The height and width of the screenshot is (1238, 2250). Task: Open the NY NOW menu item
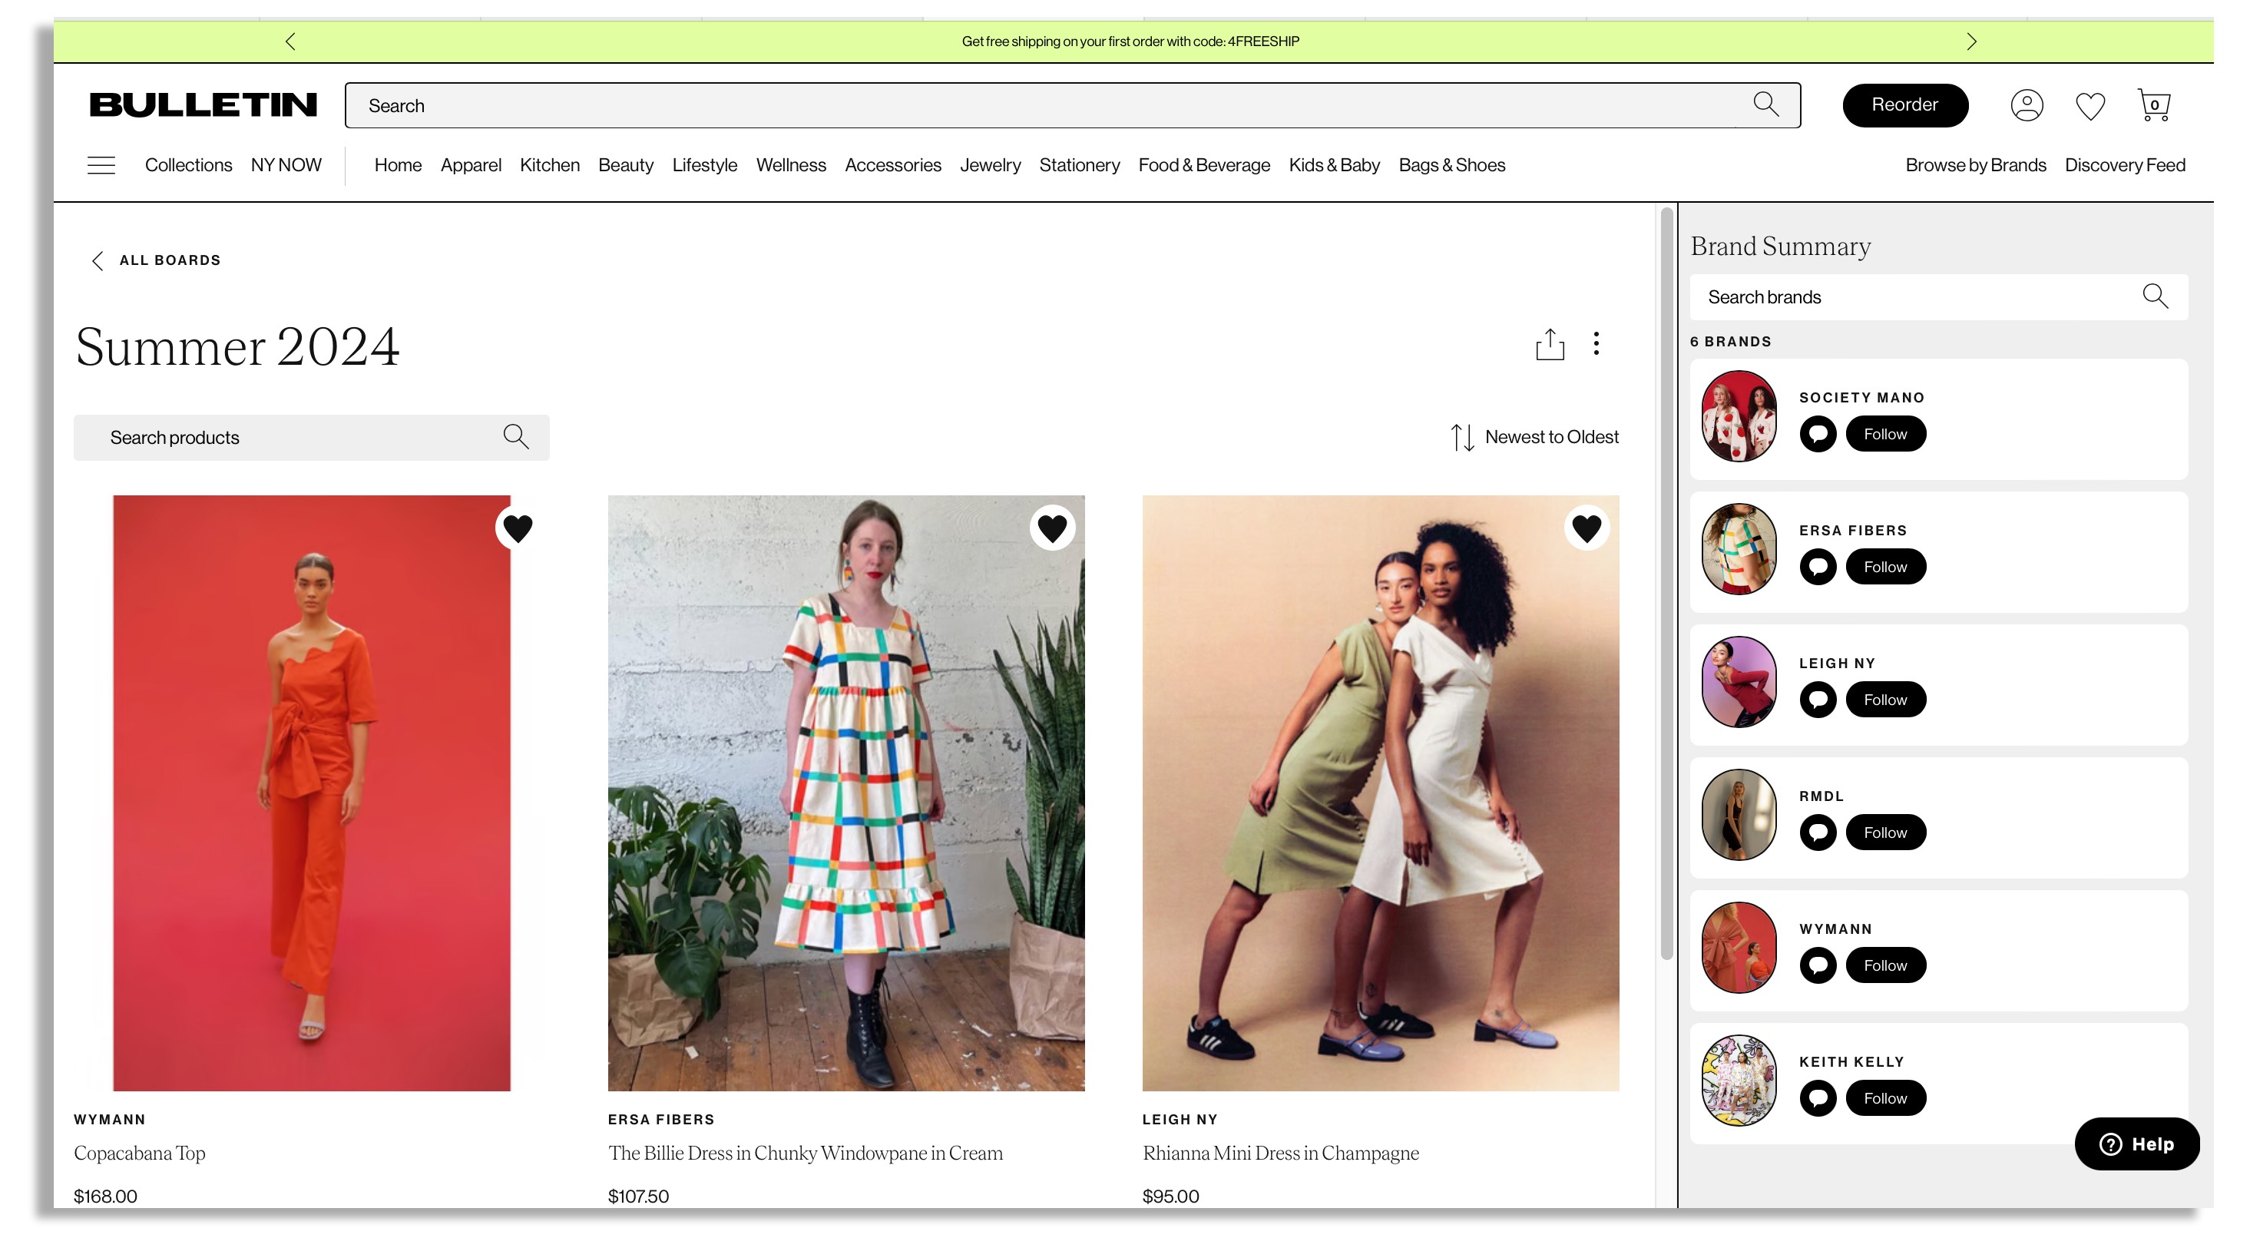click(x=286, y=165)
